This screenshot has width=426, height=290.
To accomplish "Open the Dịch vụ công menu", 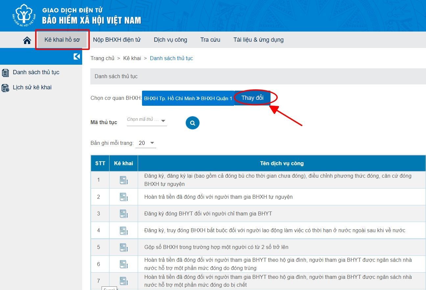I will point(170,40).
